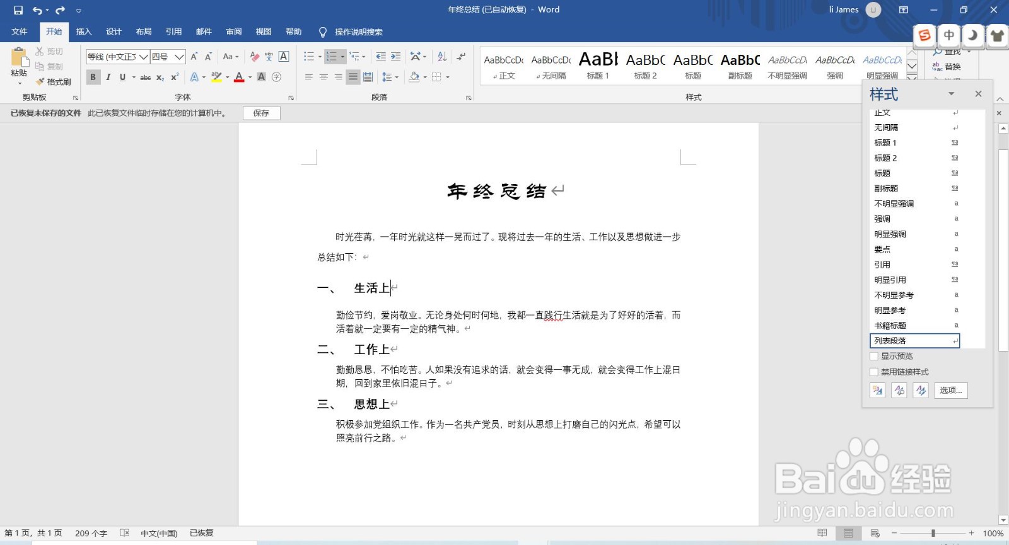Screen dimensions: 1009x545
Task: Undo the last action
Action: (37, 10)
